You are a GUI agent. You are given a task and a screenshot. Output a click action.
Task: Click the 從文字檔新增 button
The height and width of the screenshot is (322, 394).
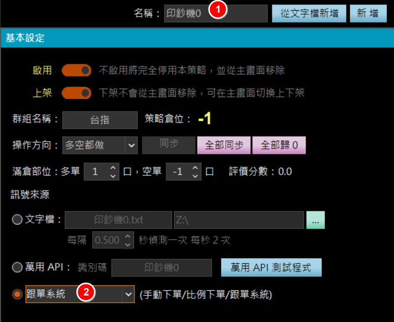[x=309, y=14]
